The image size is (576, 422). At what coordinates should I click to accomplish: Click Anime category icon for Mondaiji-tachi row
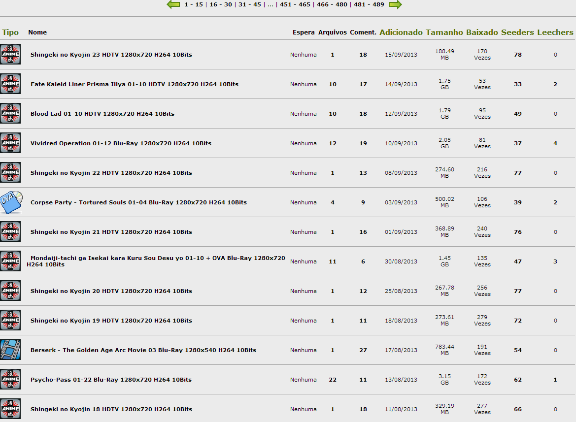10,261
